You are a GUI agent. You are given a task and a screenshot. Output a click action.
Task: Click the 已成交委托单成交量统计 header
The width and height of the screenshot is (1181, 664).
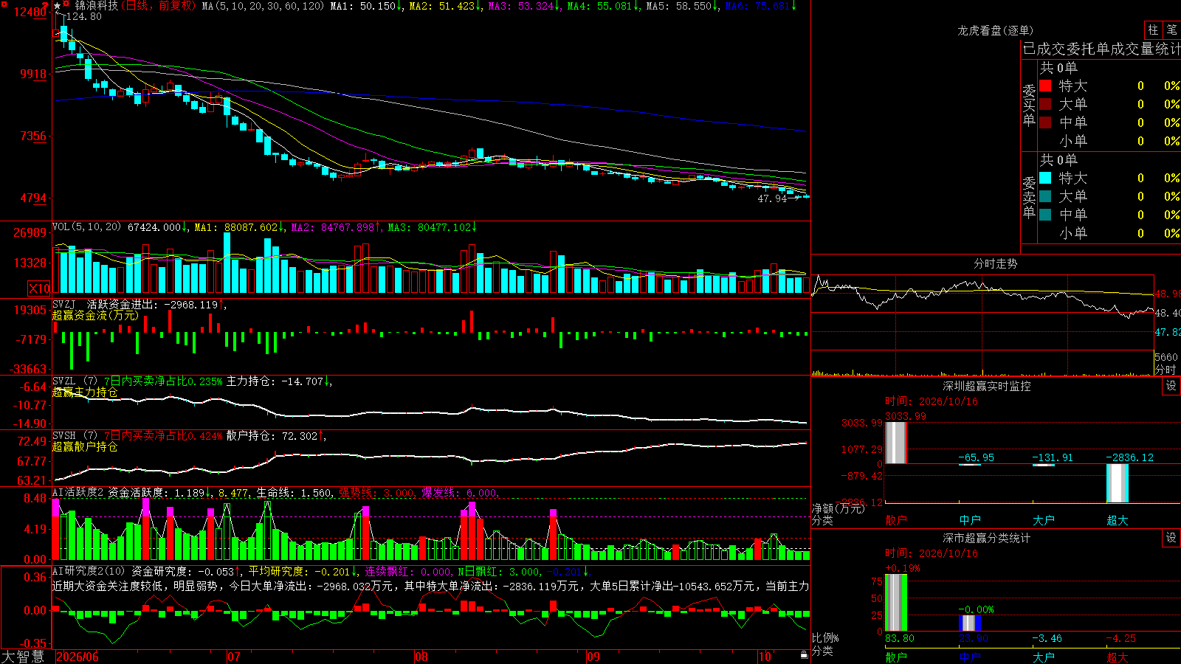[1101, 49]
